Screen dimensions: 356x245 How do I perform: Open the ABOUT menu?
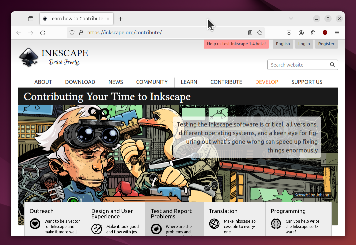(43, 82)
